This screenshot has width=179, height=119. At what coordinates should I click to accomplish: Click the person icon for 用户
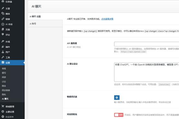point(3,52)
